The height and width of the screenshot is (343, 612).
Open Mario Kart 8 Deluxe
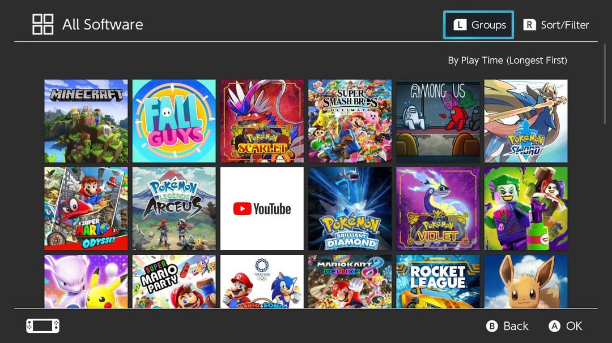coord(350,281)
